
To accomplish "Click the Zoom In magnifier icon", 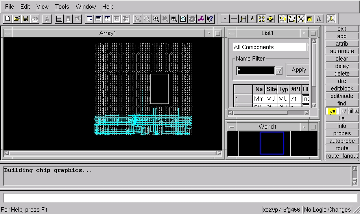I will [156, 18].
